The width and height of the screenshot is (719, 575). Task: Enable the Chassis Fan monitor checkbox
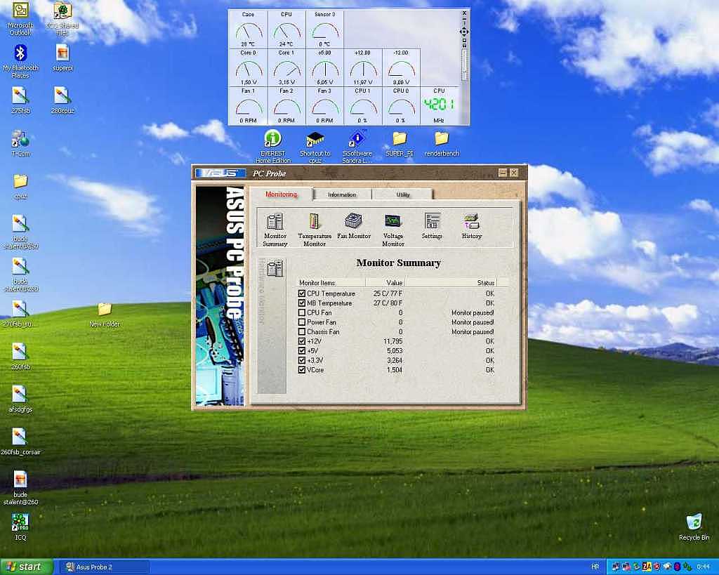(302, 331)
